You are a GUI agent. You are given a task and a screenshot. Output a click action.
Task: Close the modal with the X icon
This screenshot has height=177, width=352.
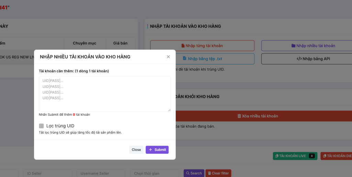tap(168, 57)
